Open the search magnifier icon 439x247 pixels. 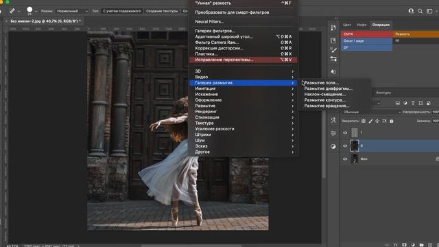point(420,11)
